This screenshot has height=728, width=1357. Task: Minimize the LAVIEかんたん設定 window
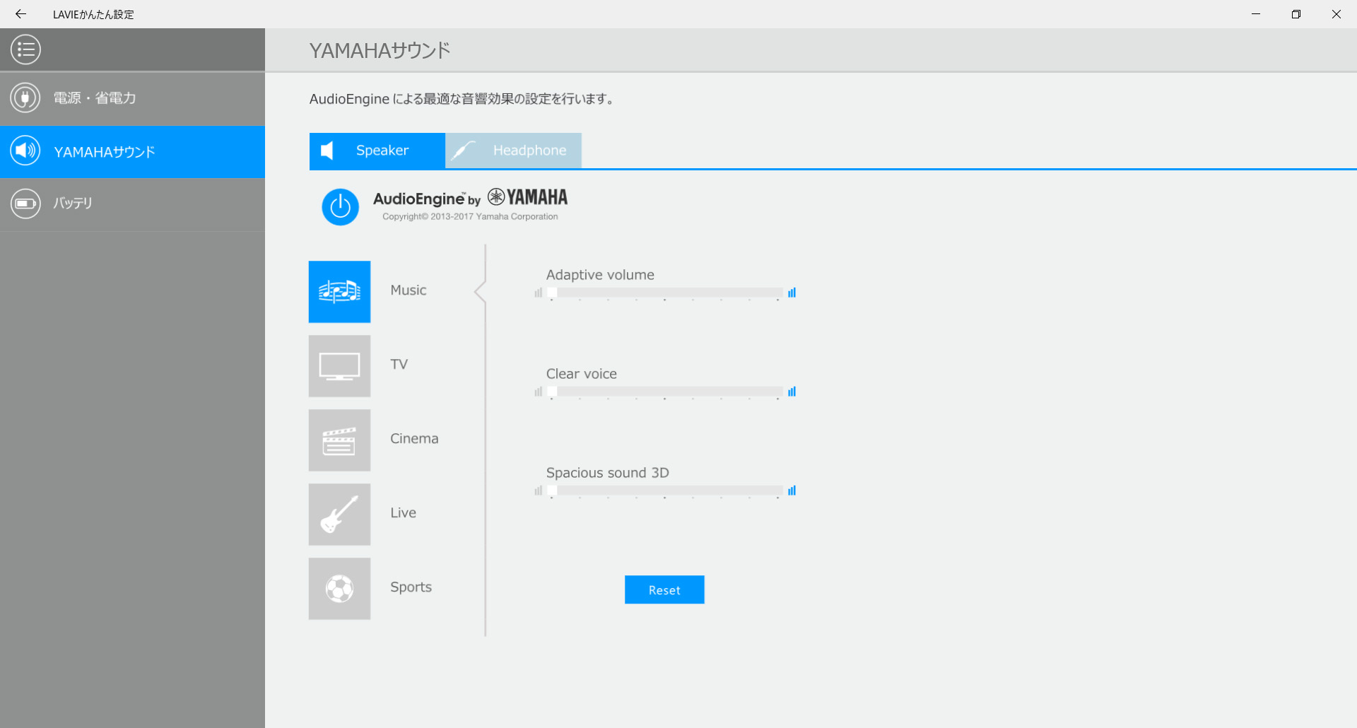click(x=1256, y=14)
